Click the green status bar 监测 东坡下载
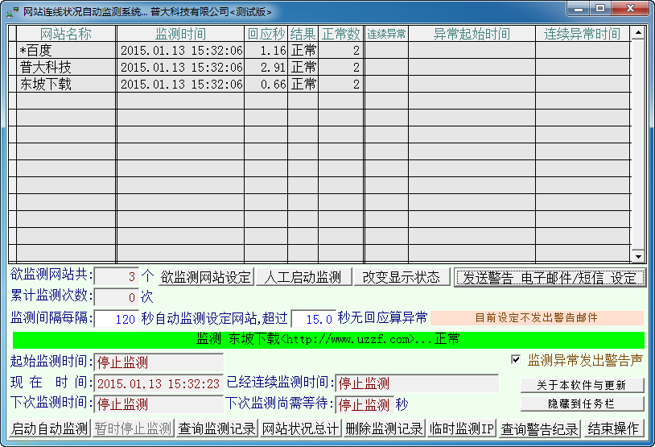The height and width of the screenshot is (447, 655). click(328, 340)
